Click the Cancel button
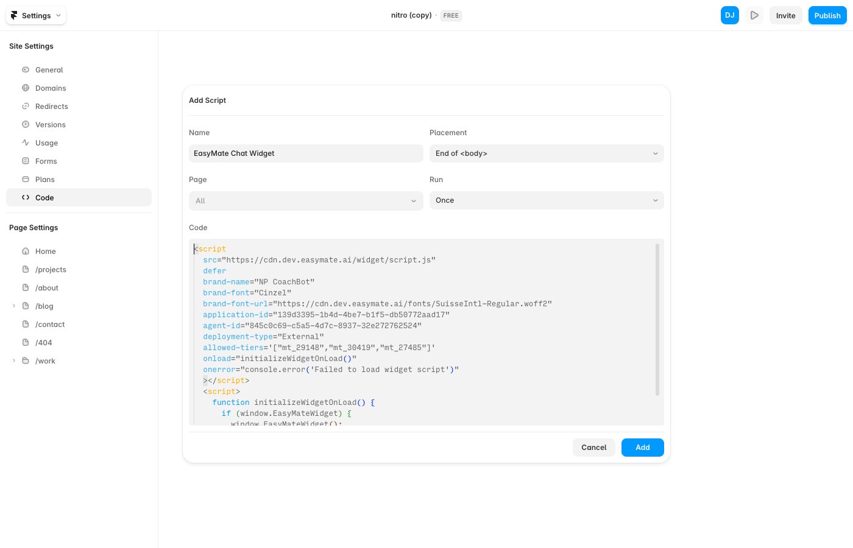This screenshot has height=548, width=853. point(594,447)
